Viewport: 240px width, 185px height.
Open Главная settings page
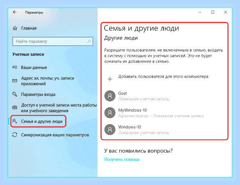[x=29, y=28]
